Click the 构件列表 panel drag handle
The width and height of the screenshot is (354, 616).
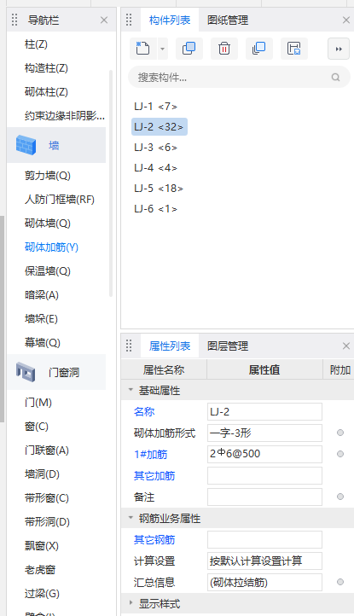tap(129, 20)
